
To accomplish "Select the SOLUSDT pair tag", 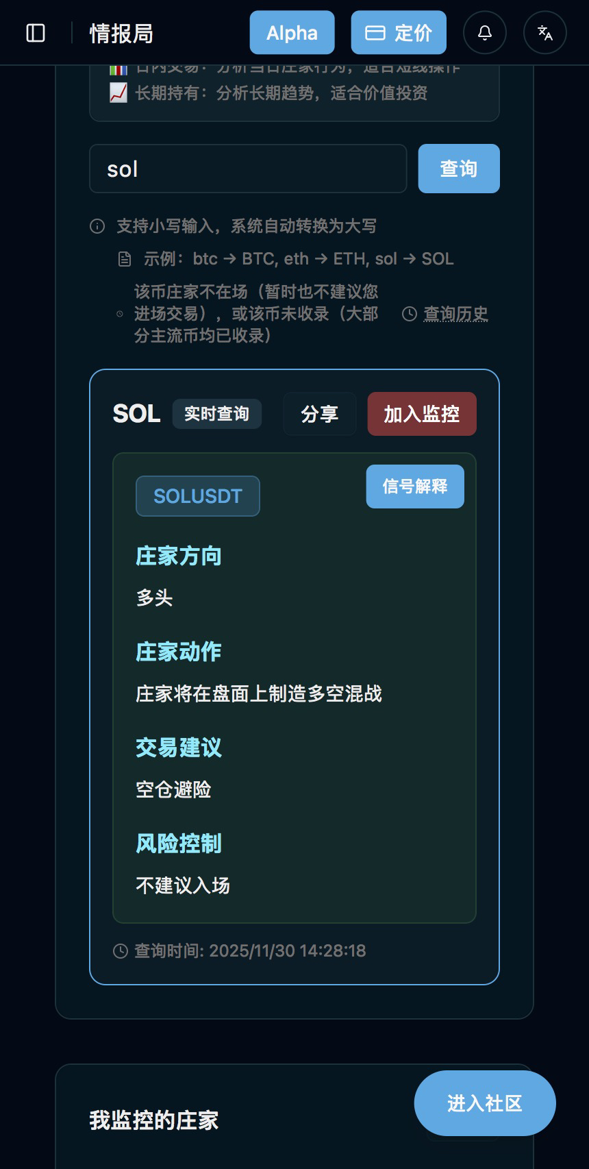I will [197, 496].
